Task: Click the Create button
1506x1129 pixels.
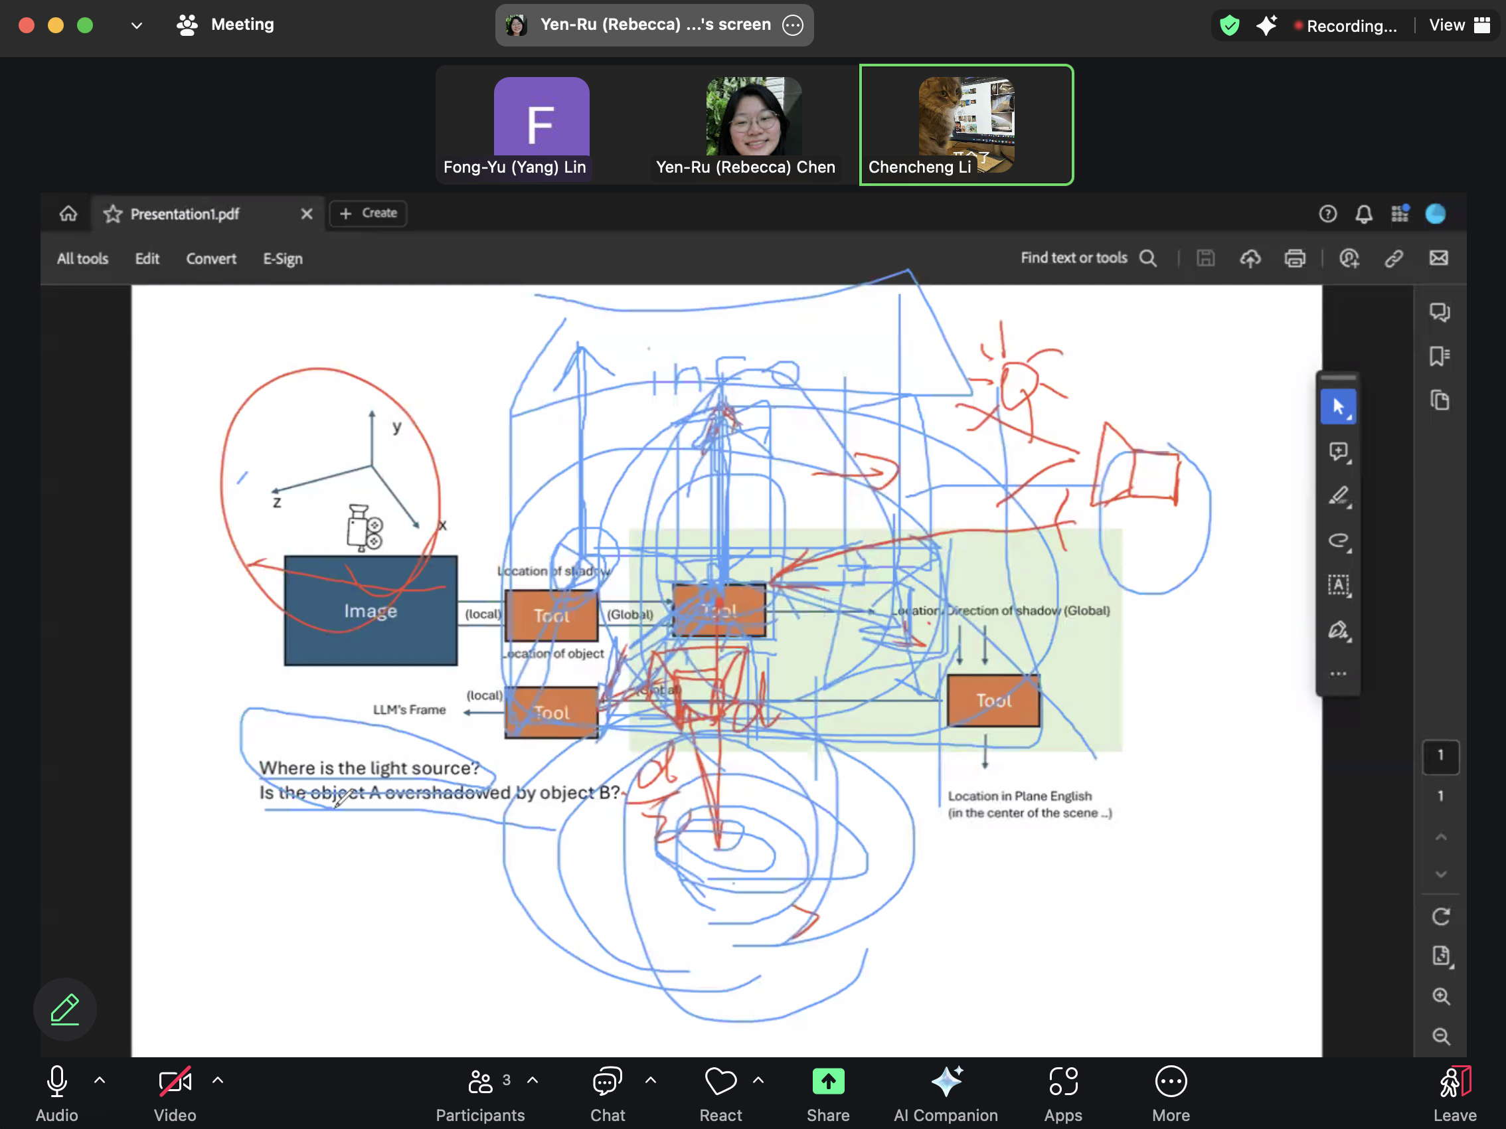Action: pos(368,213)
